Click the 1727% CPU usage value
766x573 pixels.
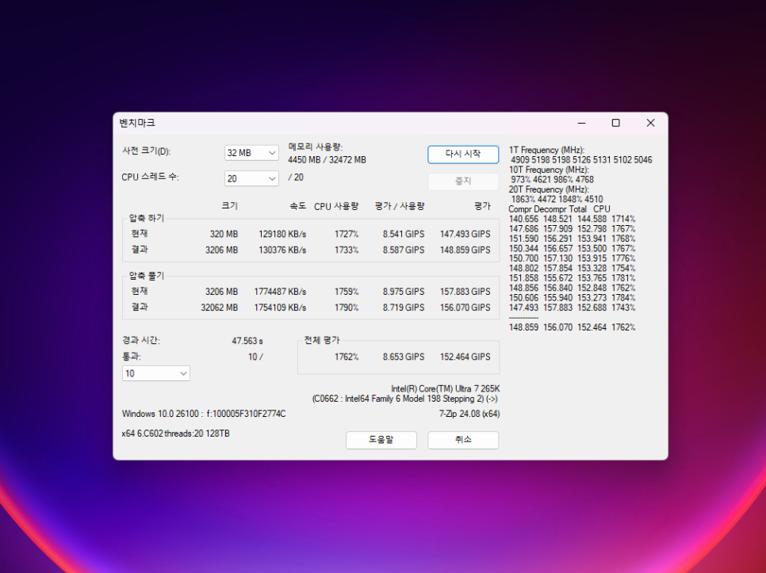point(347,235)
